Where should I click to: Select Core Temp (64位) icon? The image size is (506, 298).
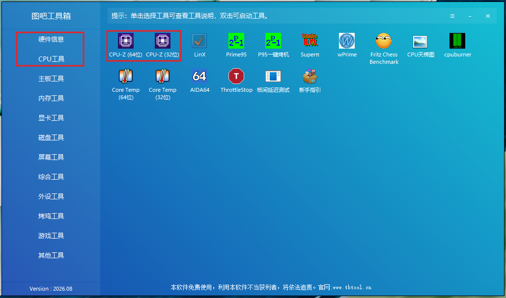pyautogui.click(x=126, y=77)
